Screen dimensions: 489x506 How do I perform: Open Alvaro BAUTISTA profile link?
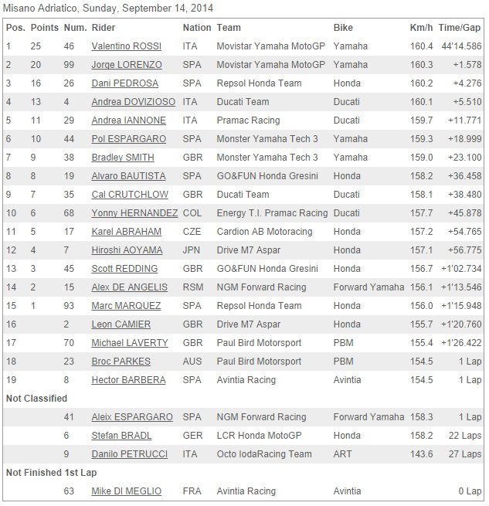(128, 176)
